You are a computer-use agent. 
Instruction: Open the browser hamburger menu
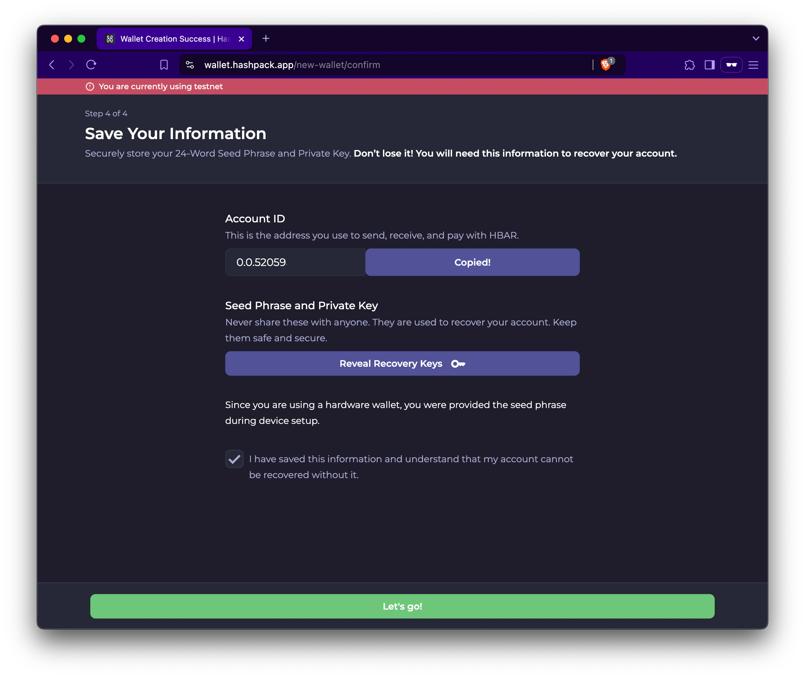click(753, 65)
